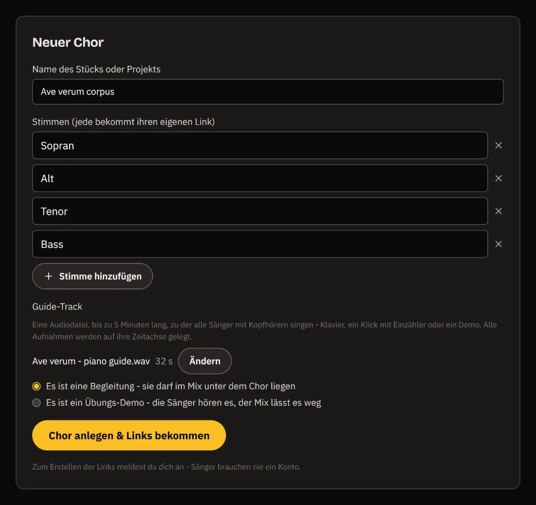Click the 'Guide-Track' section label

tap(57, 306)
